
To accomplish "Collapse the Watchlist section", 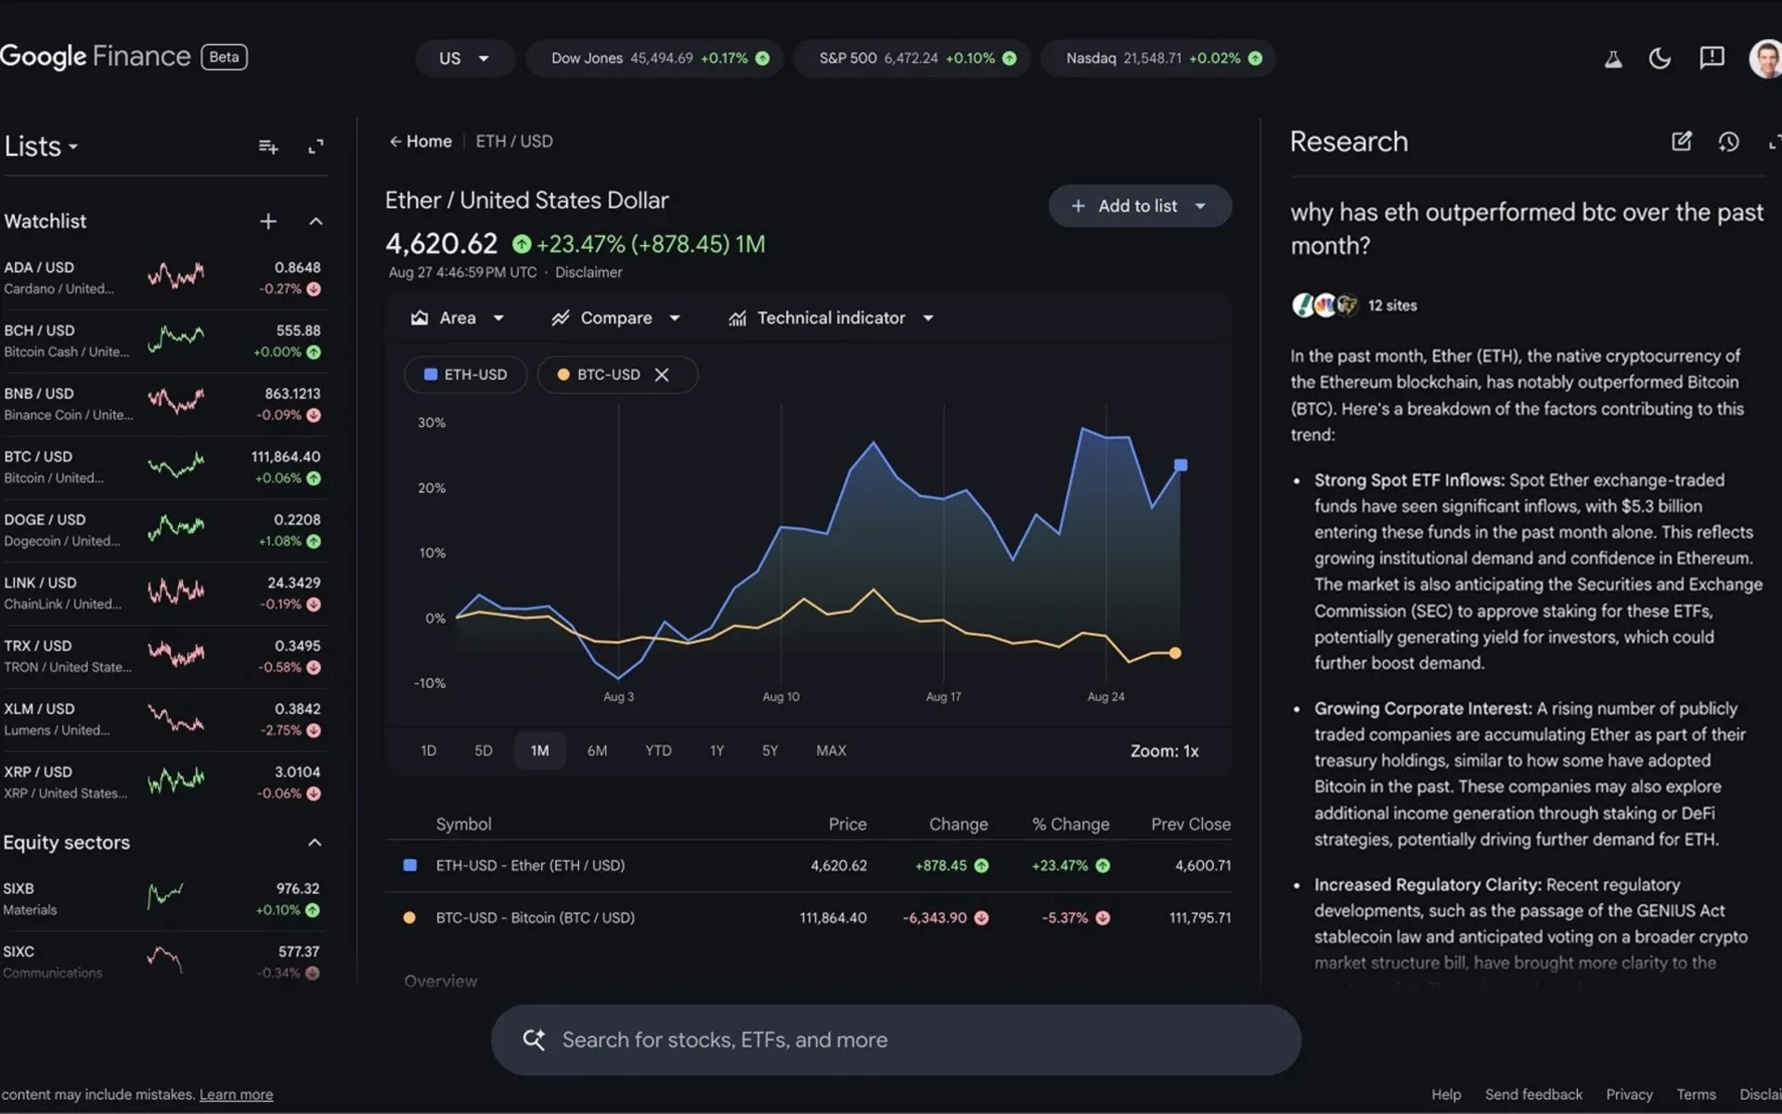I will [316, 221].
